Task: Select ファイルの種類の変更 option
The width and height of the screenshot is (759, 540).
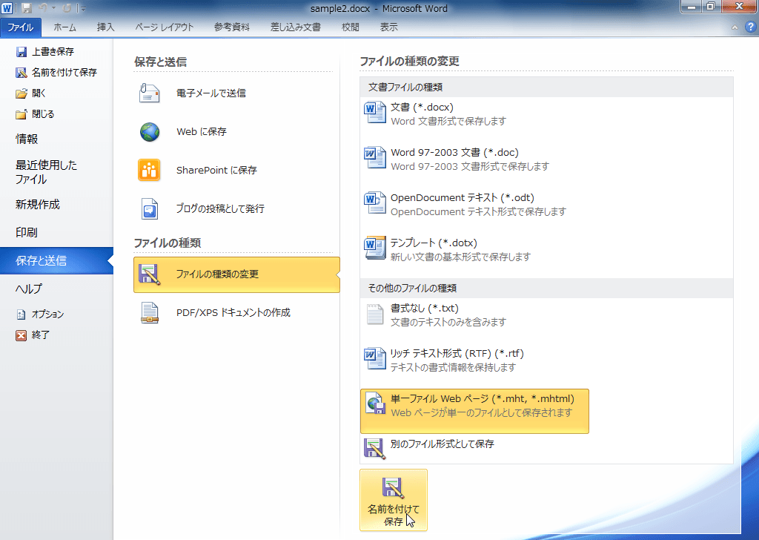Action: pos(236,274)
